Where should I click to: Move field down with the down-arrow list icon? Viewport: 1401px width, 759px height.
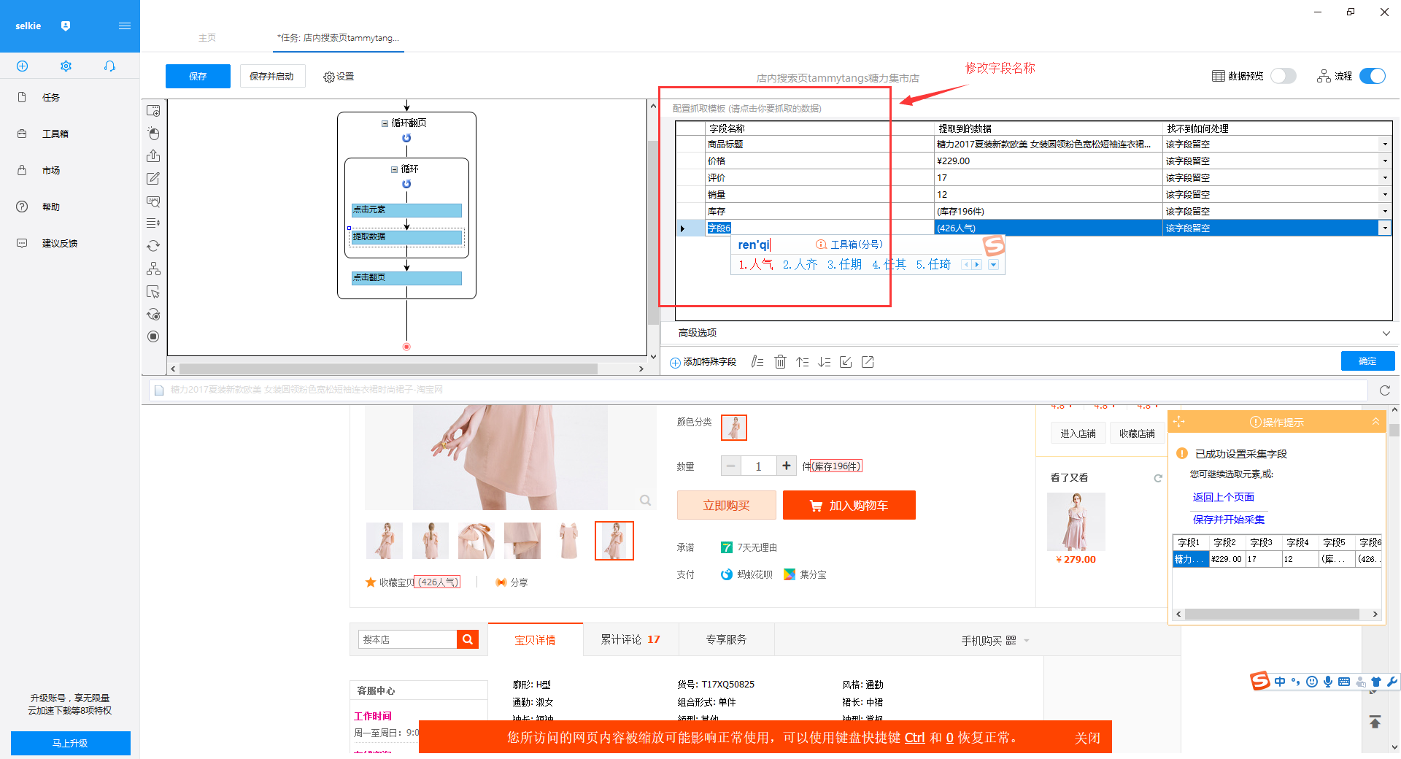[824, 362]
